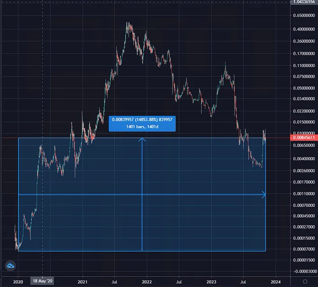Click the 0.03400000 price axis label
This screenshot has width=318, height=287.
tap(304, 99)
